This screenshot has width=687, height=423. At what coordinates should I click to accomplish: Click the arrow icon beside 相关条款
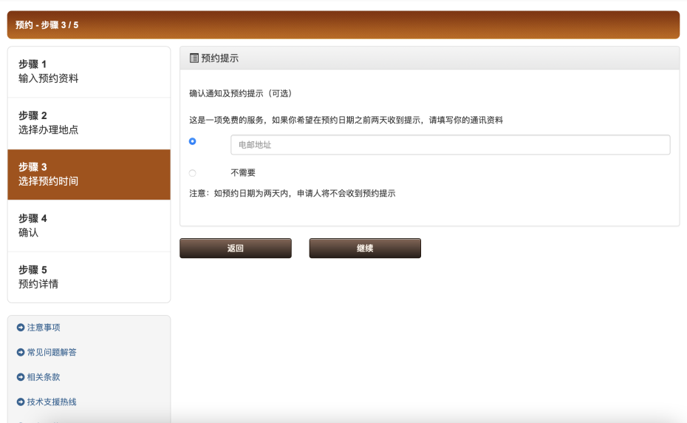pyautogui.click(x=21, y=377)
